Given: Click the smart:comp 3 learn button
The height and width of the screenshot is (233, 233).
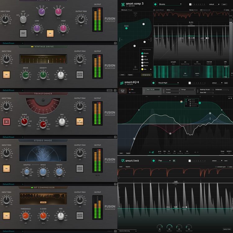Looking at the screenshot, I should 155,5.
